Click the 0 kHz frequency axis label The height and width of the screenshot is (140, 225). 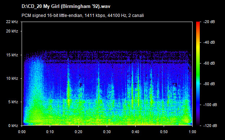click(x=13, y=126)
